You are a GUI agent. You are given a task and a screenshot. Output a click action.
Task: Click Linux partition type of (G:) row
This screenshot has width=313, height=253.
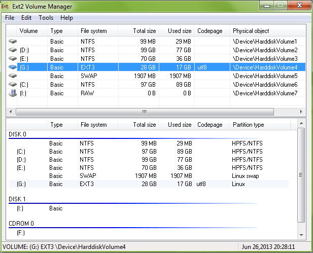(238, 184)
